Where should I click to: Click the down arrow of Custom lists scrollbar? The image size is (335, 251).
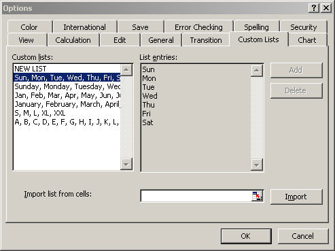coord(126,164)
